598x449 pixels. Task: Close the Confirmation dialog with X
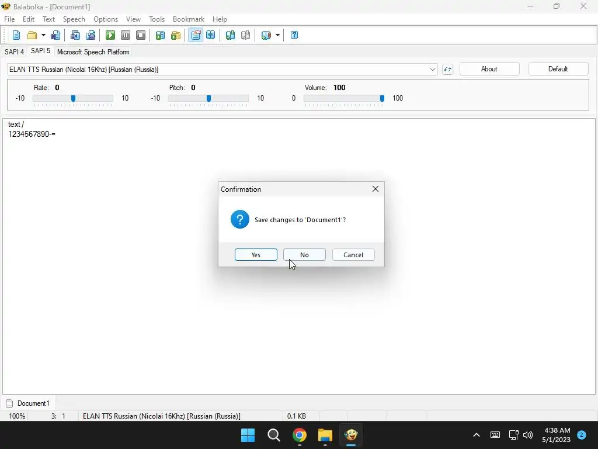(x=376, y=189)
